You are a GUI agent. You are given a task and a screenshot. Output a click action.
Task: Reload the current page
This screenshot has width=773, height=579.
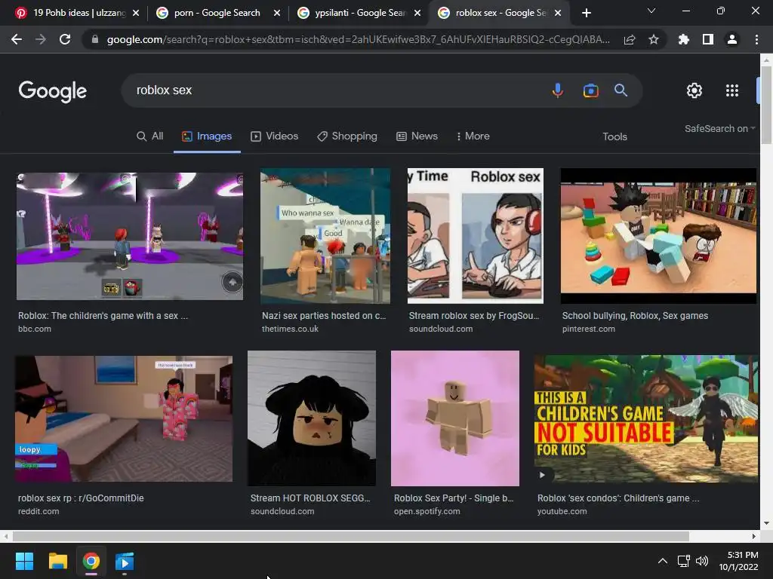[x=65, y=39]
